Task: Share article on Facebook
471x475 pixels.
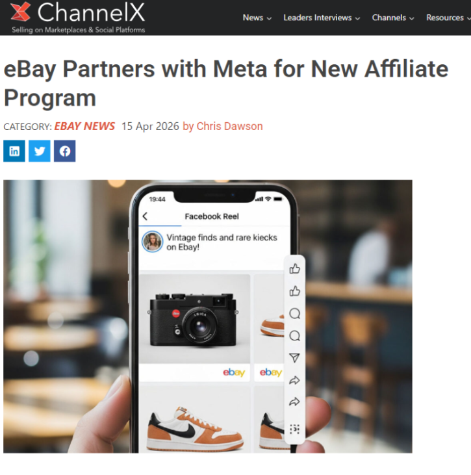Action: [x=64, y=151]
